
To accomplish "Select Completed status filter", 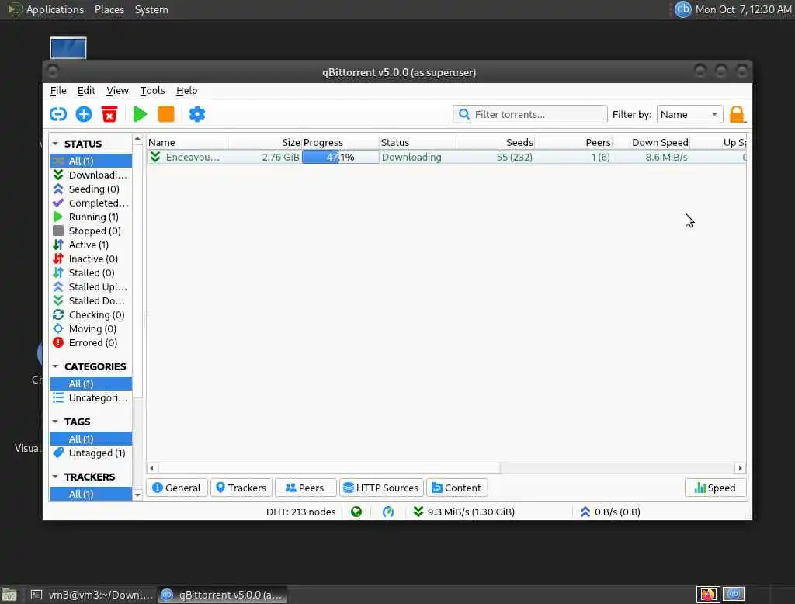I will pyautogui.click(x=91, y=203).
